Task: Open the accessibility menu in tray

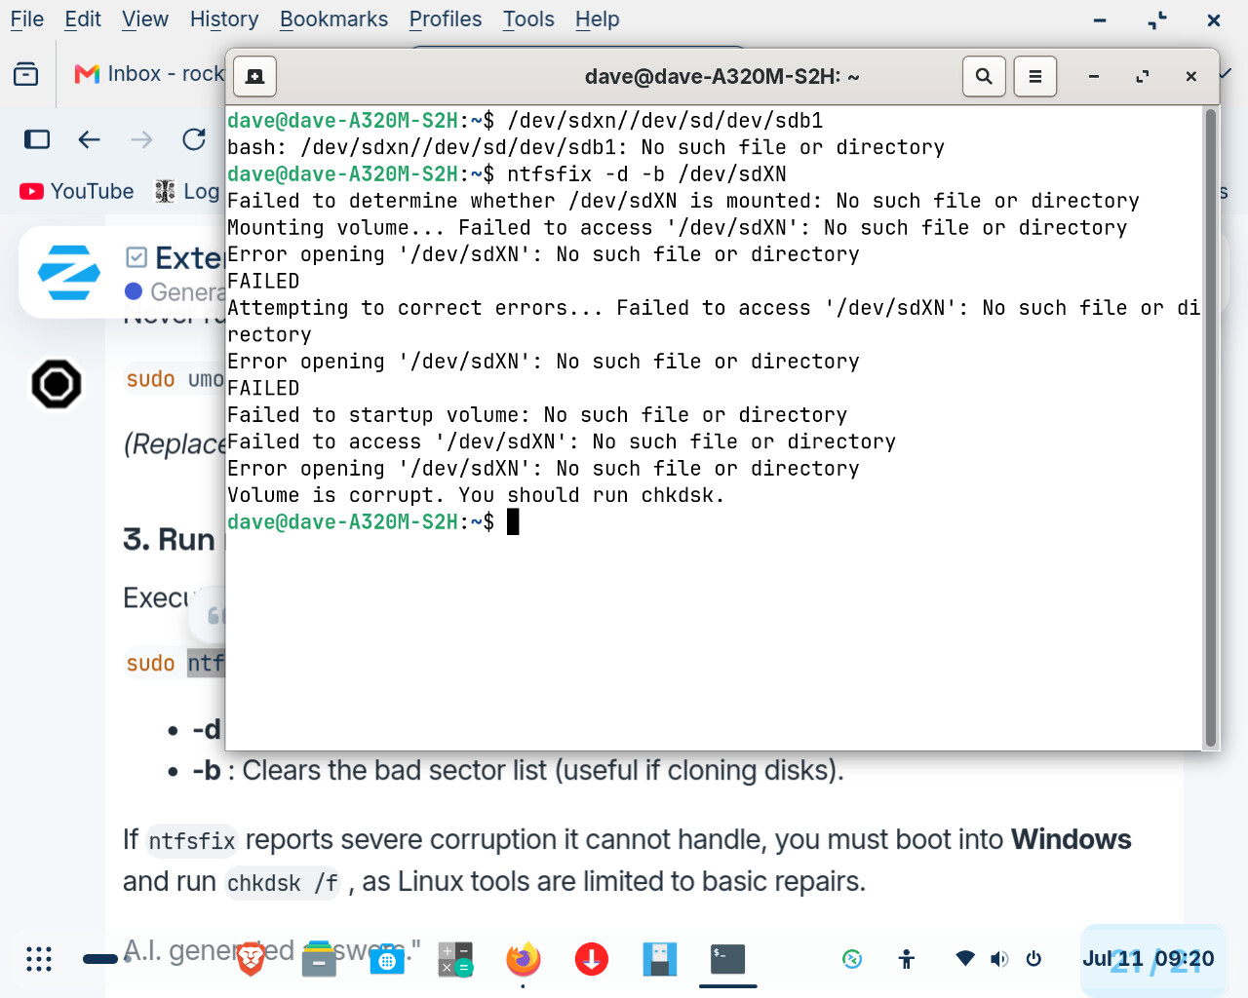Action: pos(907,959)
